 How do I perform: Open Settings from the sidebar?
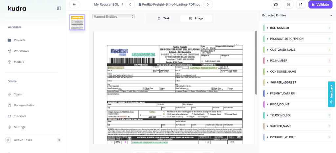pos(19,127)
